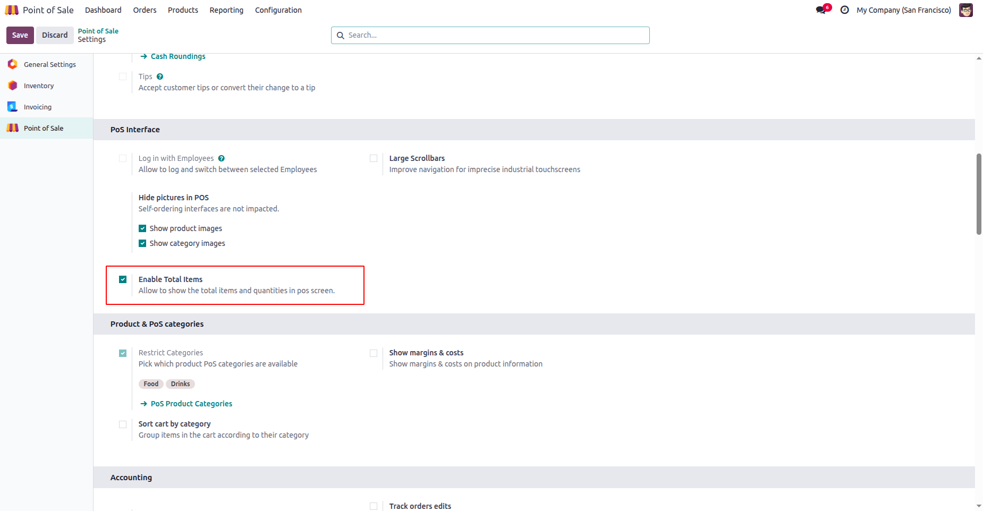This screenshot has height=511, width=983.
Task: Click the user avatar picture
Action: pos(965,10)
